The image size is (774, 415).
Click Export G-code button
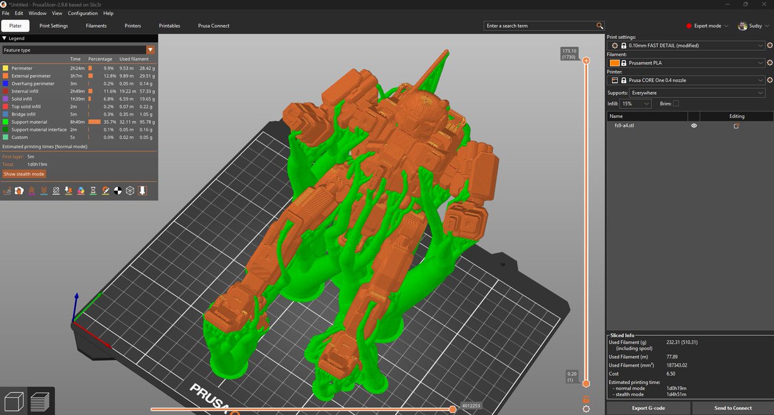[648, 408]
